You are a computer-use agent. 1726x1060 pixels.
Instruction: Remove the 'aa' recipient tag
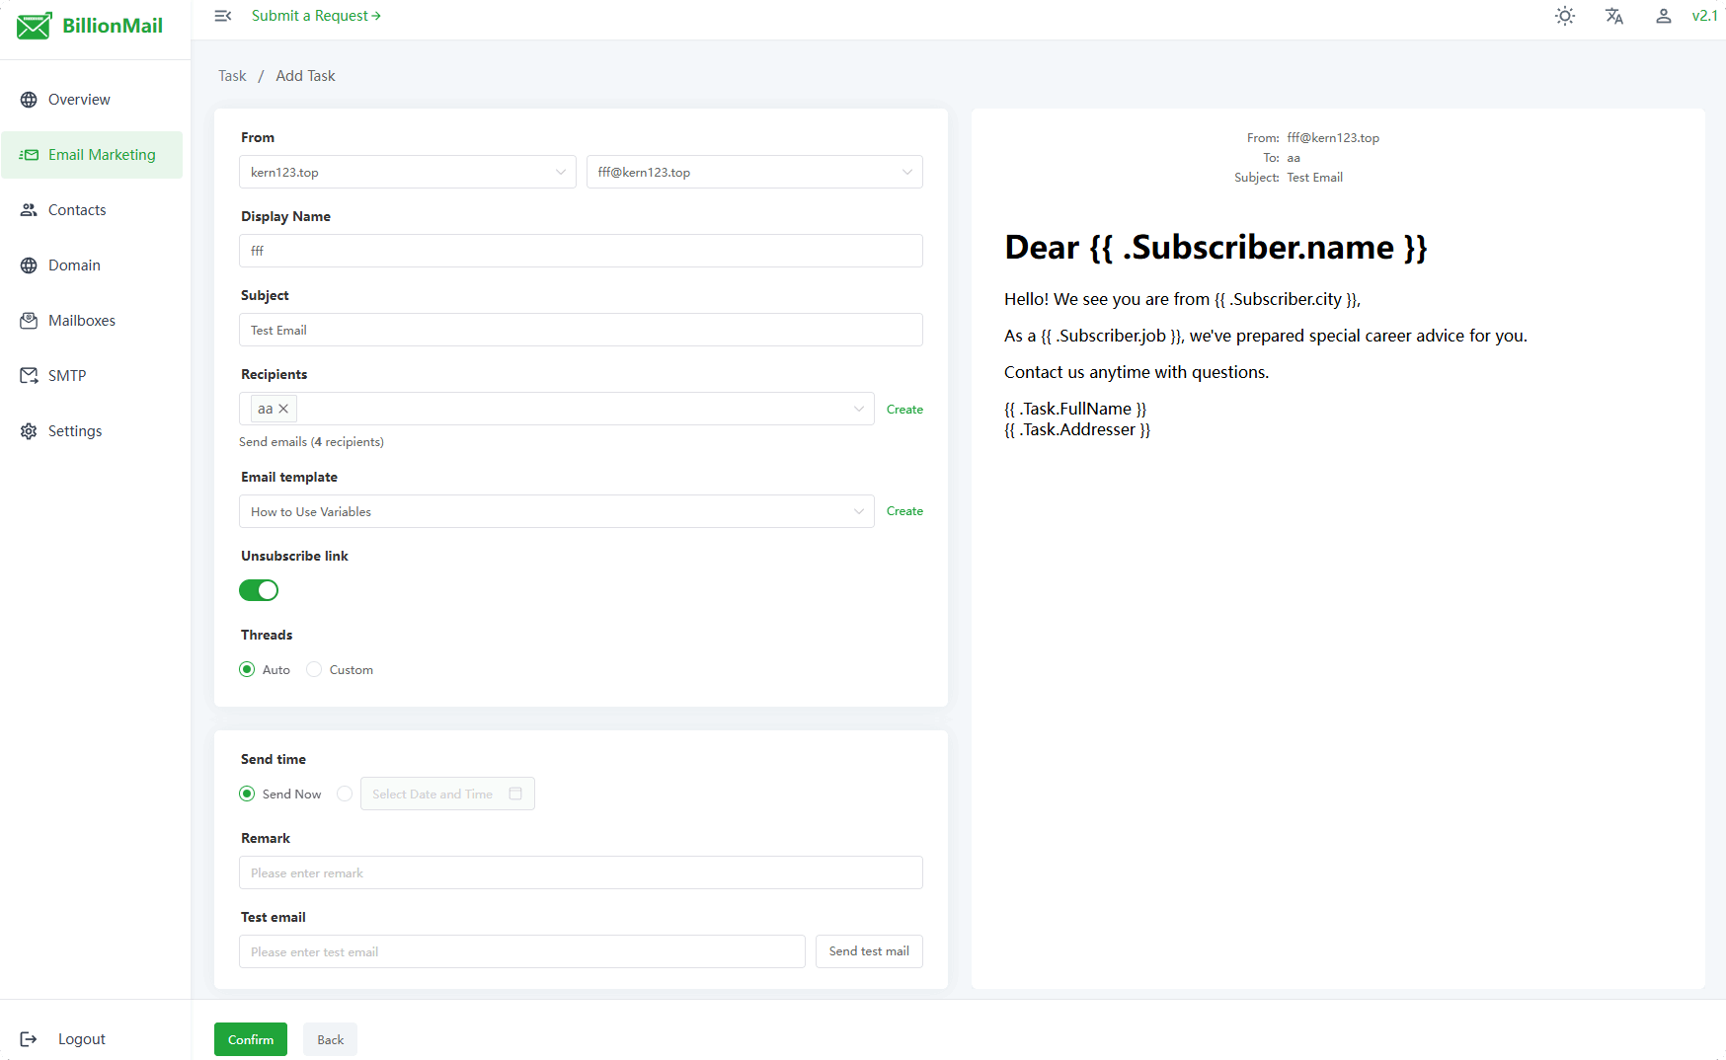click(283, 409)
